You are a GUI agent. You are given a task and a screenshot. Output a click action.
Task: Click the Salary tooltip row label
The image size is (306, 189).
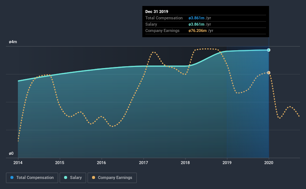(151, 24)
